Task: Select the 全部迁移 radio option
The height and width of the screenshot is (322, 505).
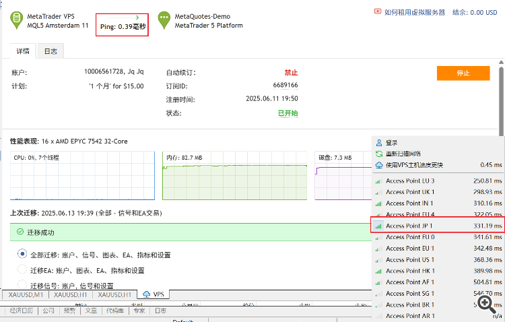Action: pos(22,254)
